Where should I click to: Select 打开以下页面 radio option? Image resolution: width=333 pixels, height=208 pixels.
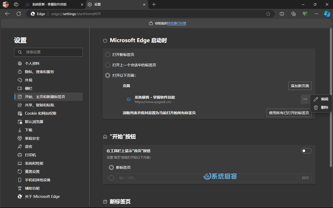(x=108, y=75)
